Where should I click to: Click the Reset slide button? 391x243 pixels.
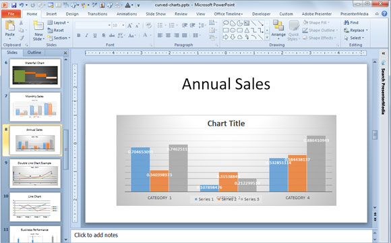(55, 30)
